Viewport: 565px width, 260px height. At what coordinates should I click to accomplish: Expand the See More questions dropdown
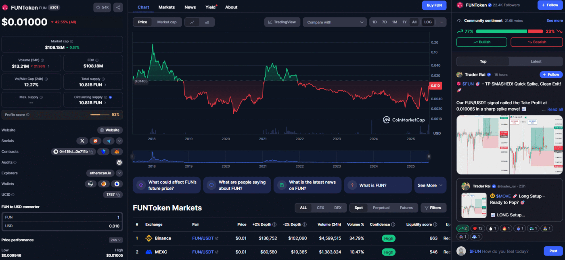click(x=430, y=185)
